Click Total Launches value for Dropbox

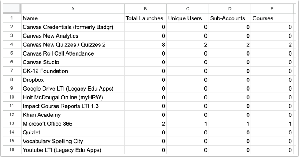(145, 80)
